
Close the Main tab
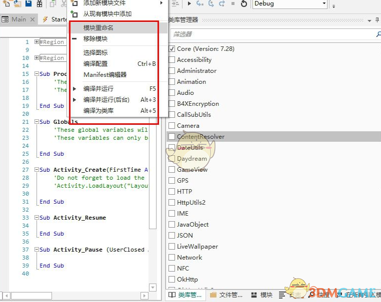point(32,19)
